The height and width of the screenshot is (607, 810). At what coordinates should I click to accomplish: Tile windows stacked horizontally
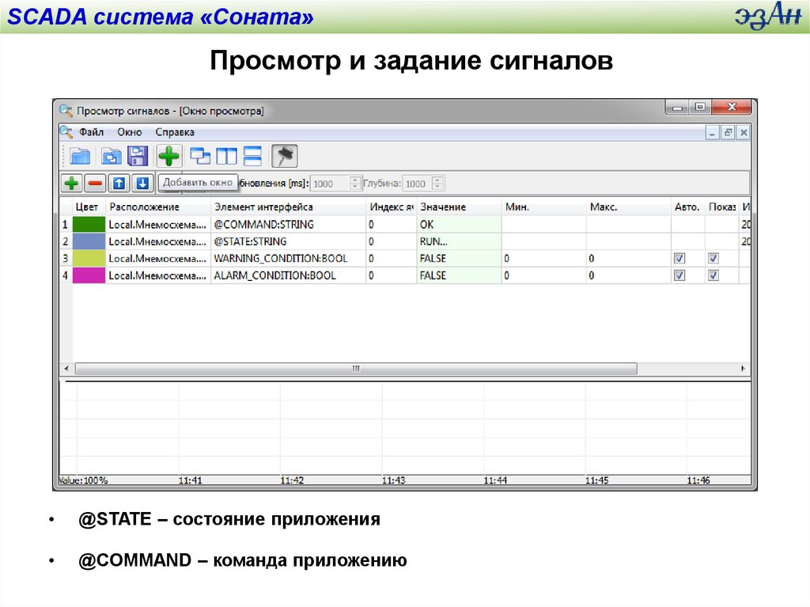252,156
